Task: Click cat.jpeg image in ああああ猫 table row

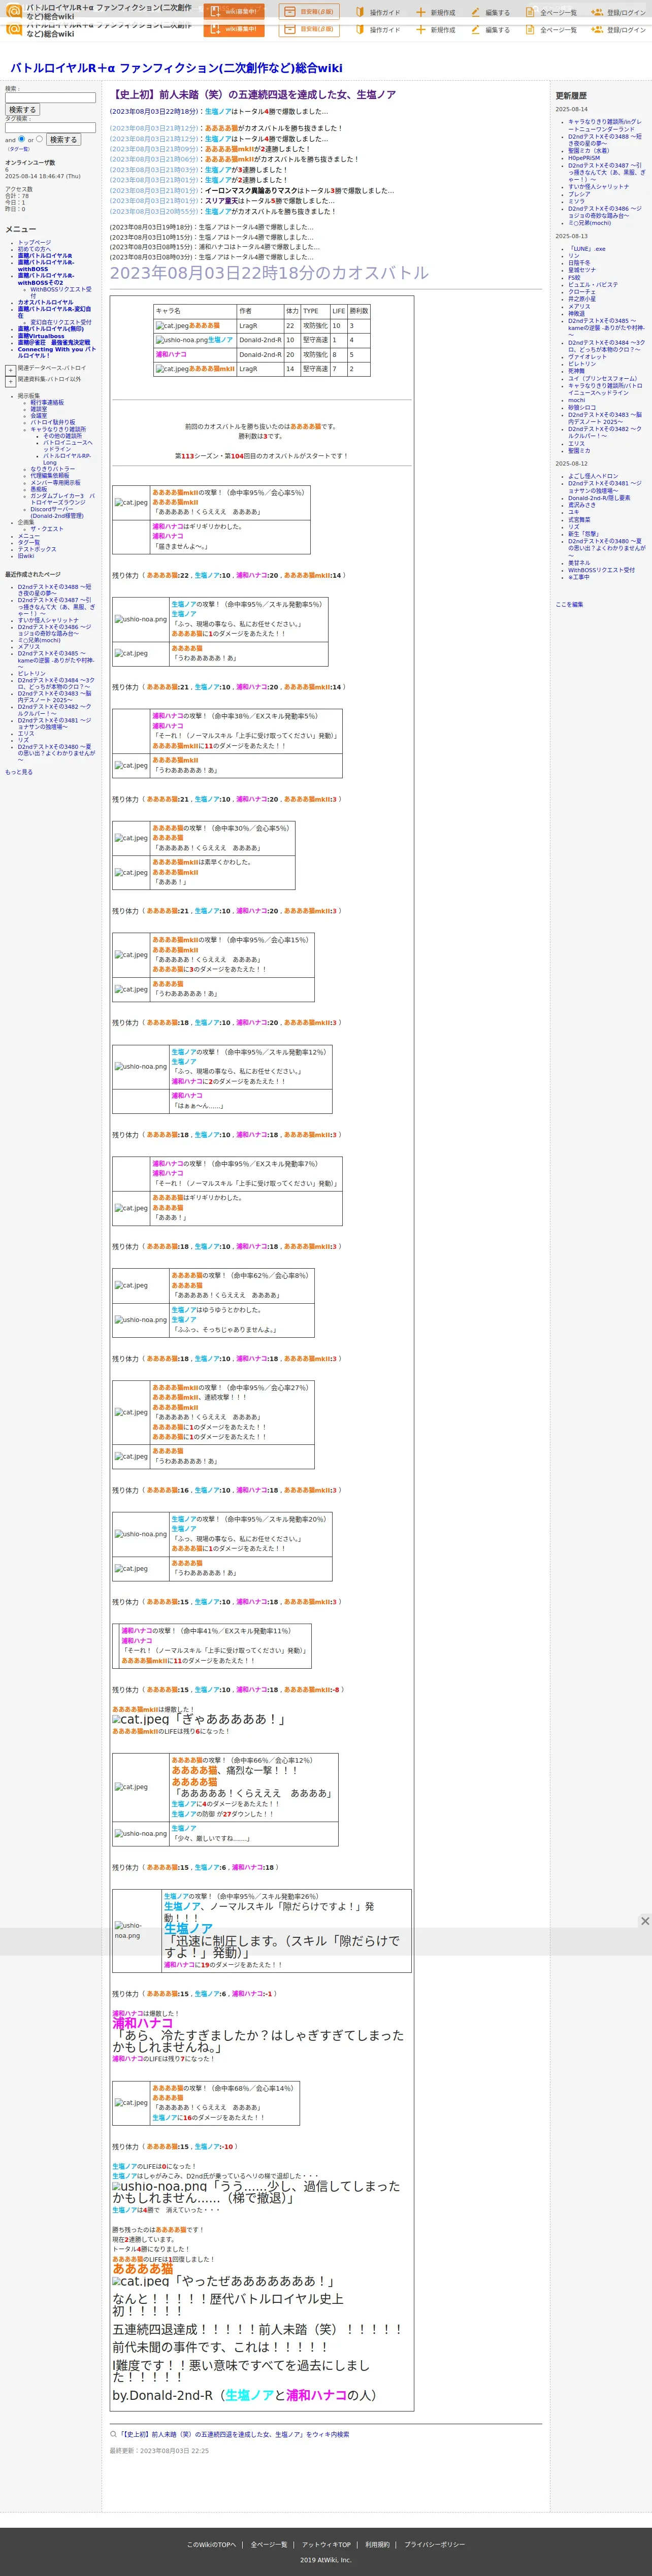Action: pyautogui.click(x=172, y=326)
